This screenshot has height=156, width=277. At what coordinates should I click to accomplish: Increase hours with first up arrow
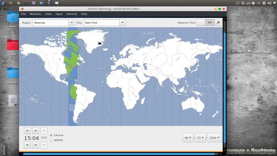coord(27,131)
